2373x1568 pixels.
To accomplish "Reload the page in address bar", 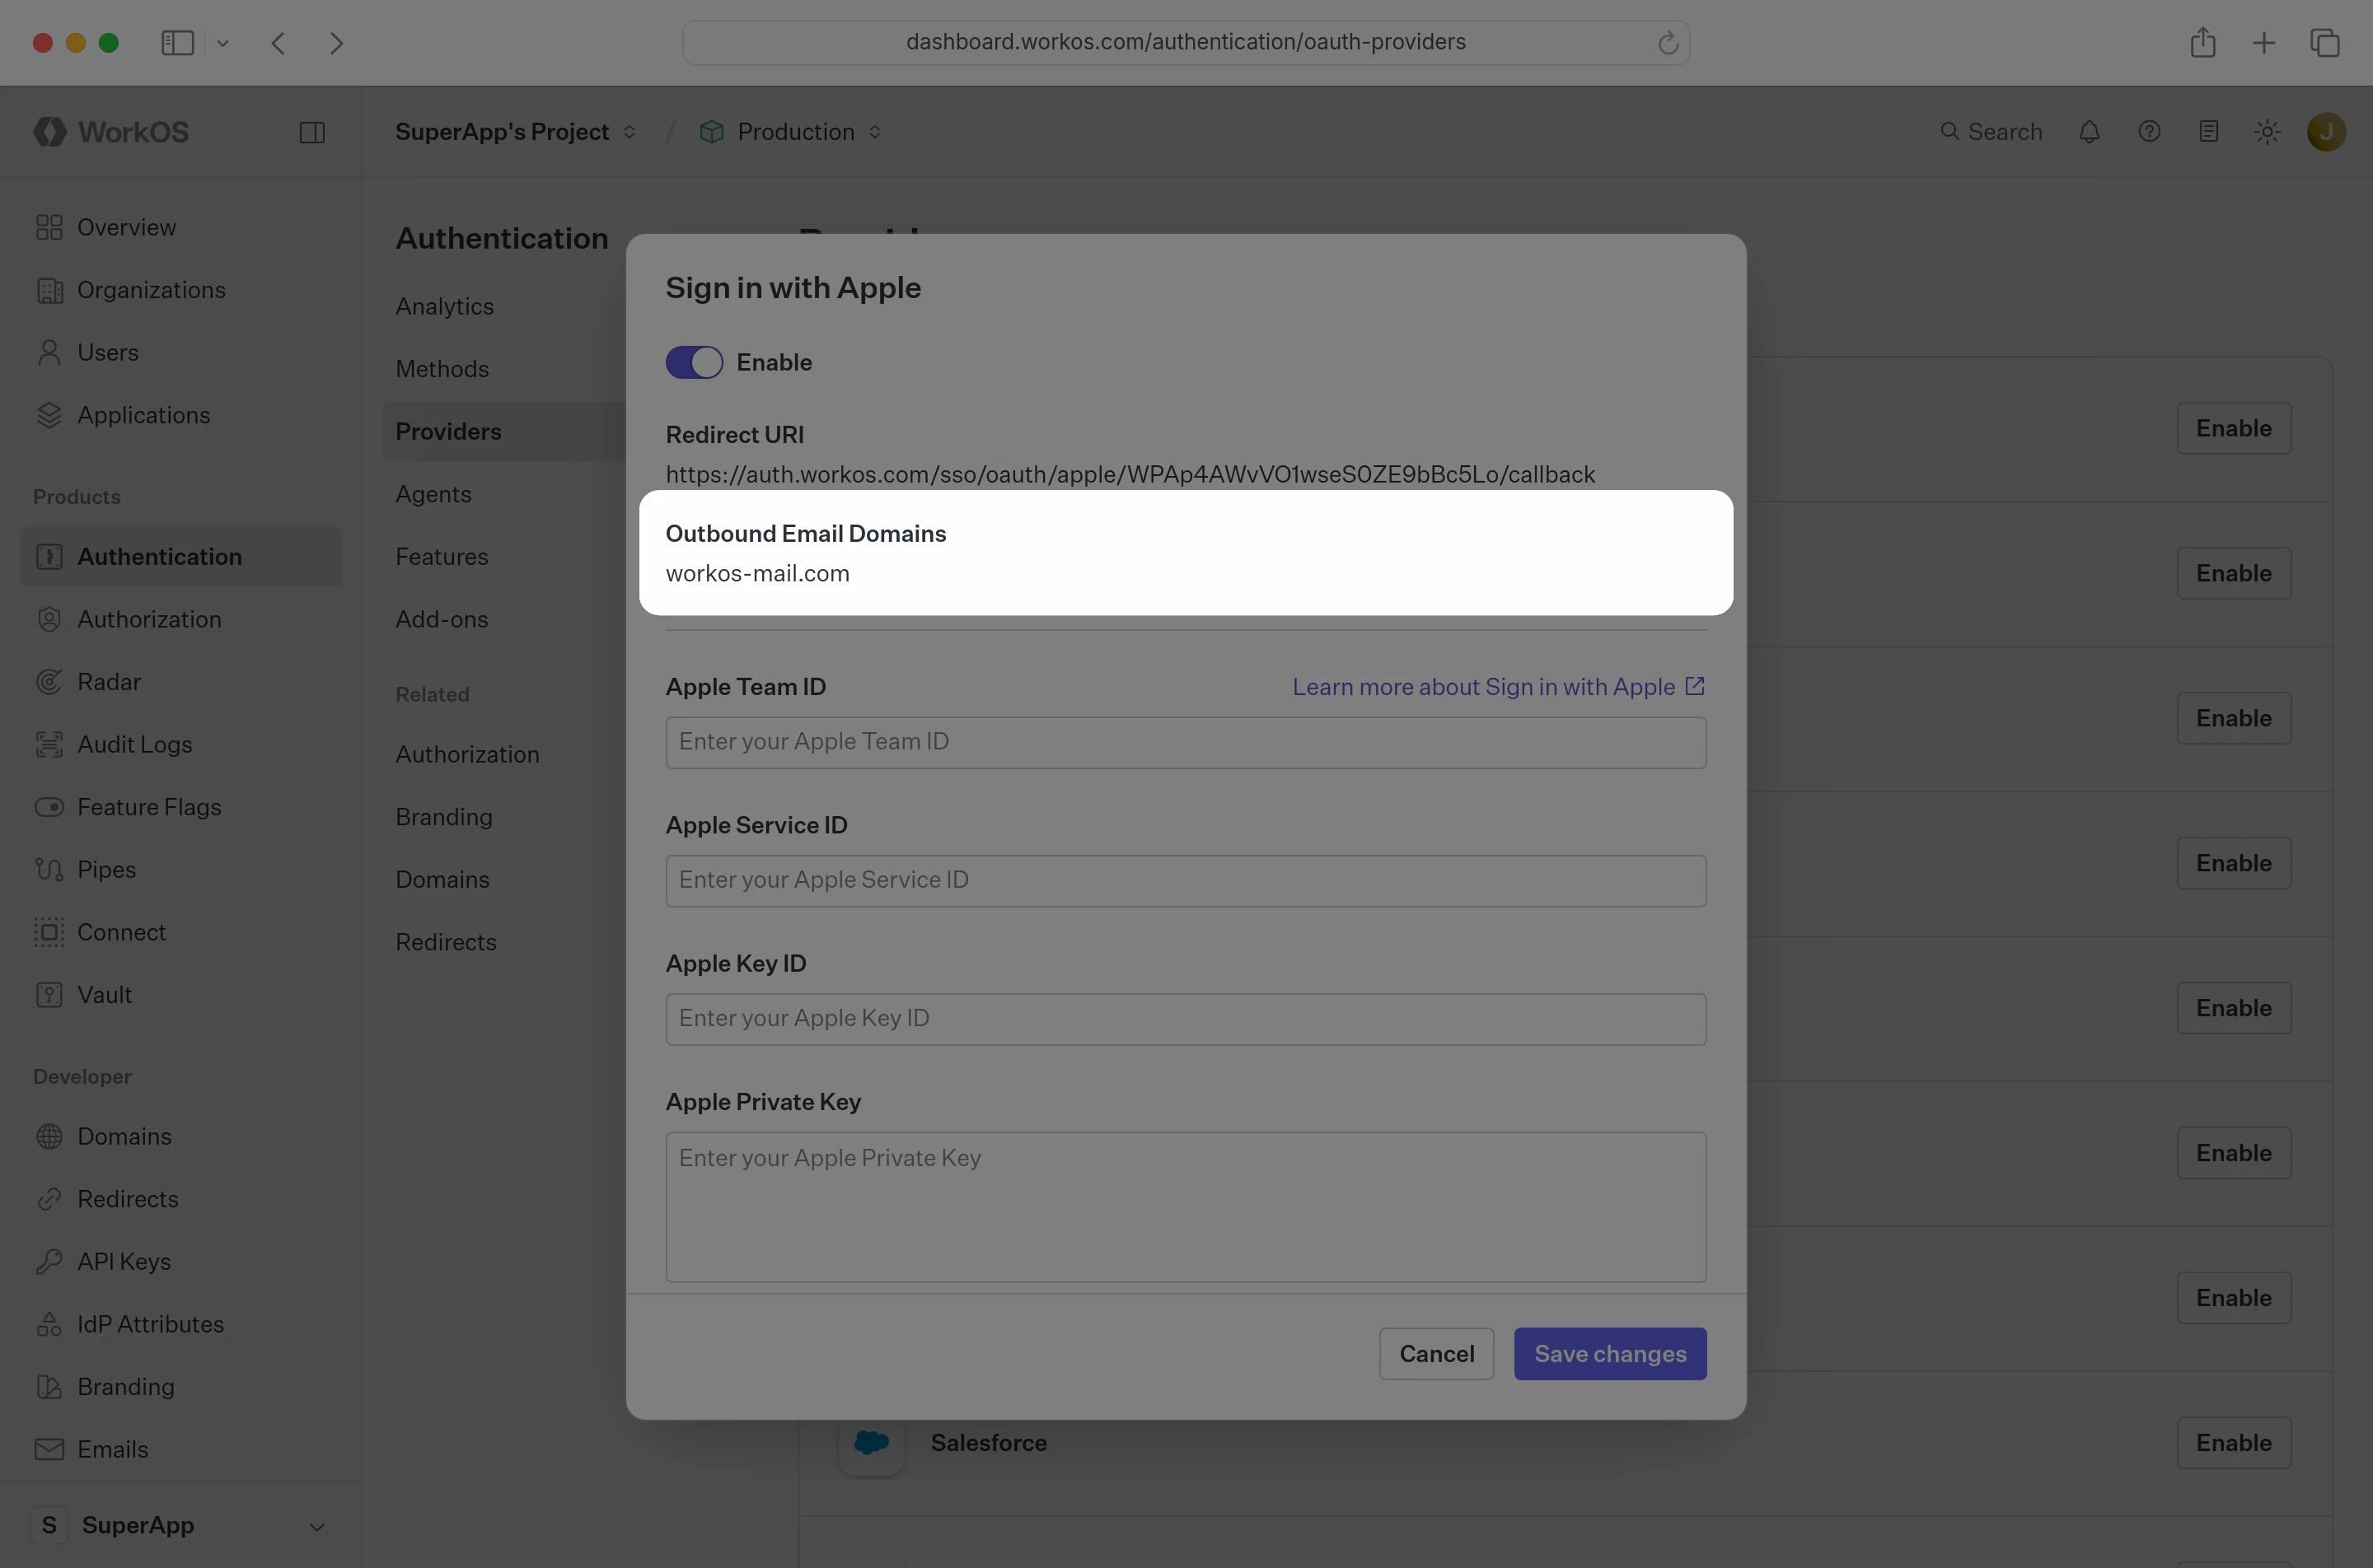I will [1667, 43].
